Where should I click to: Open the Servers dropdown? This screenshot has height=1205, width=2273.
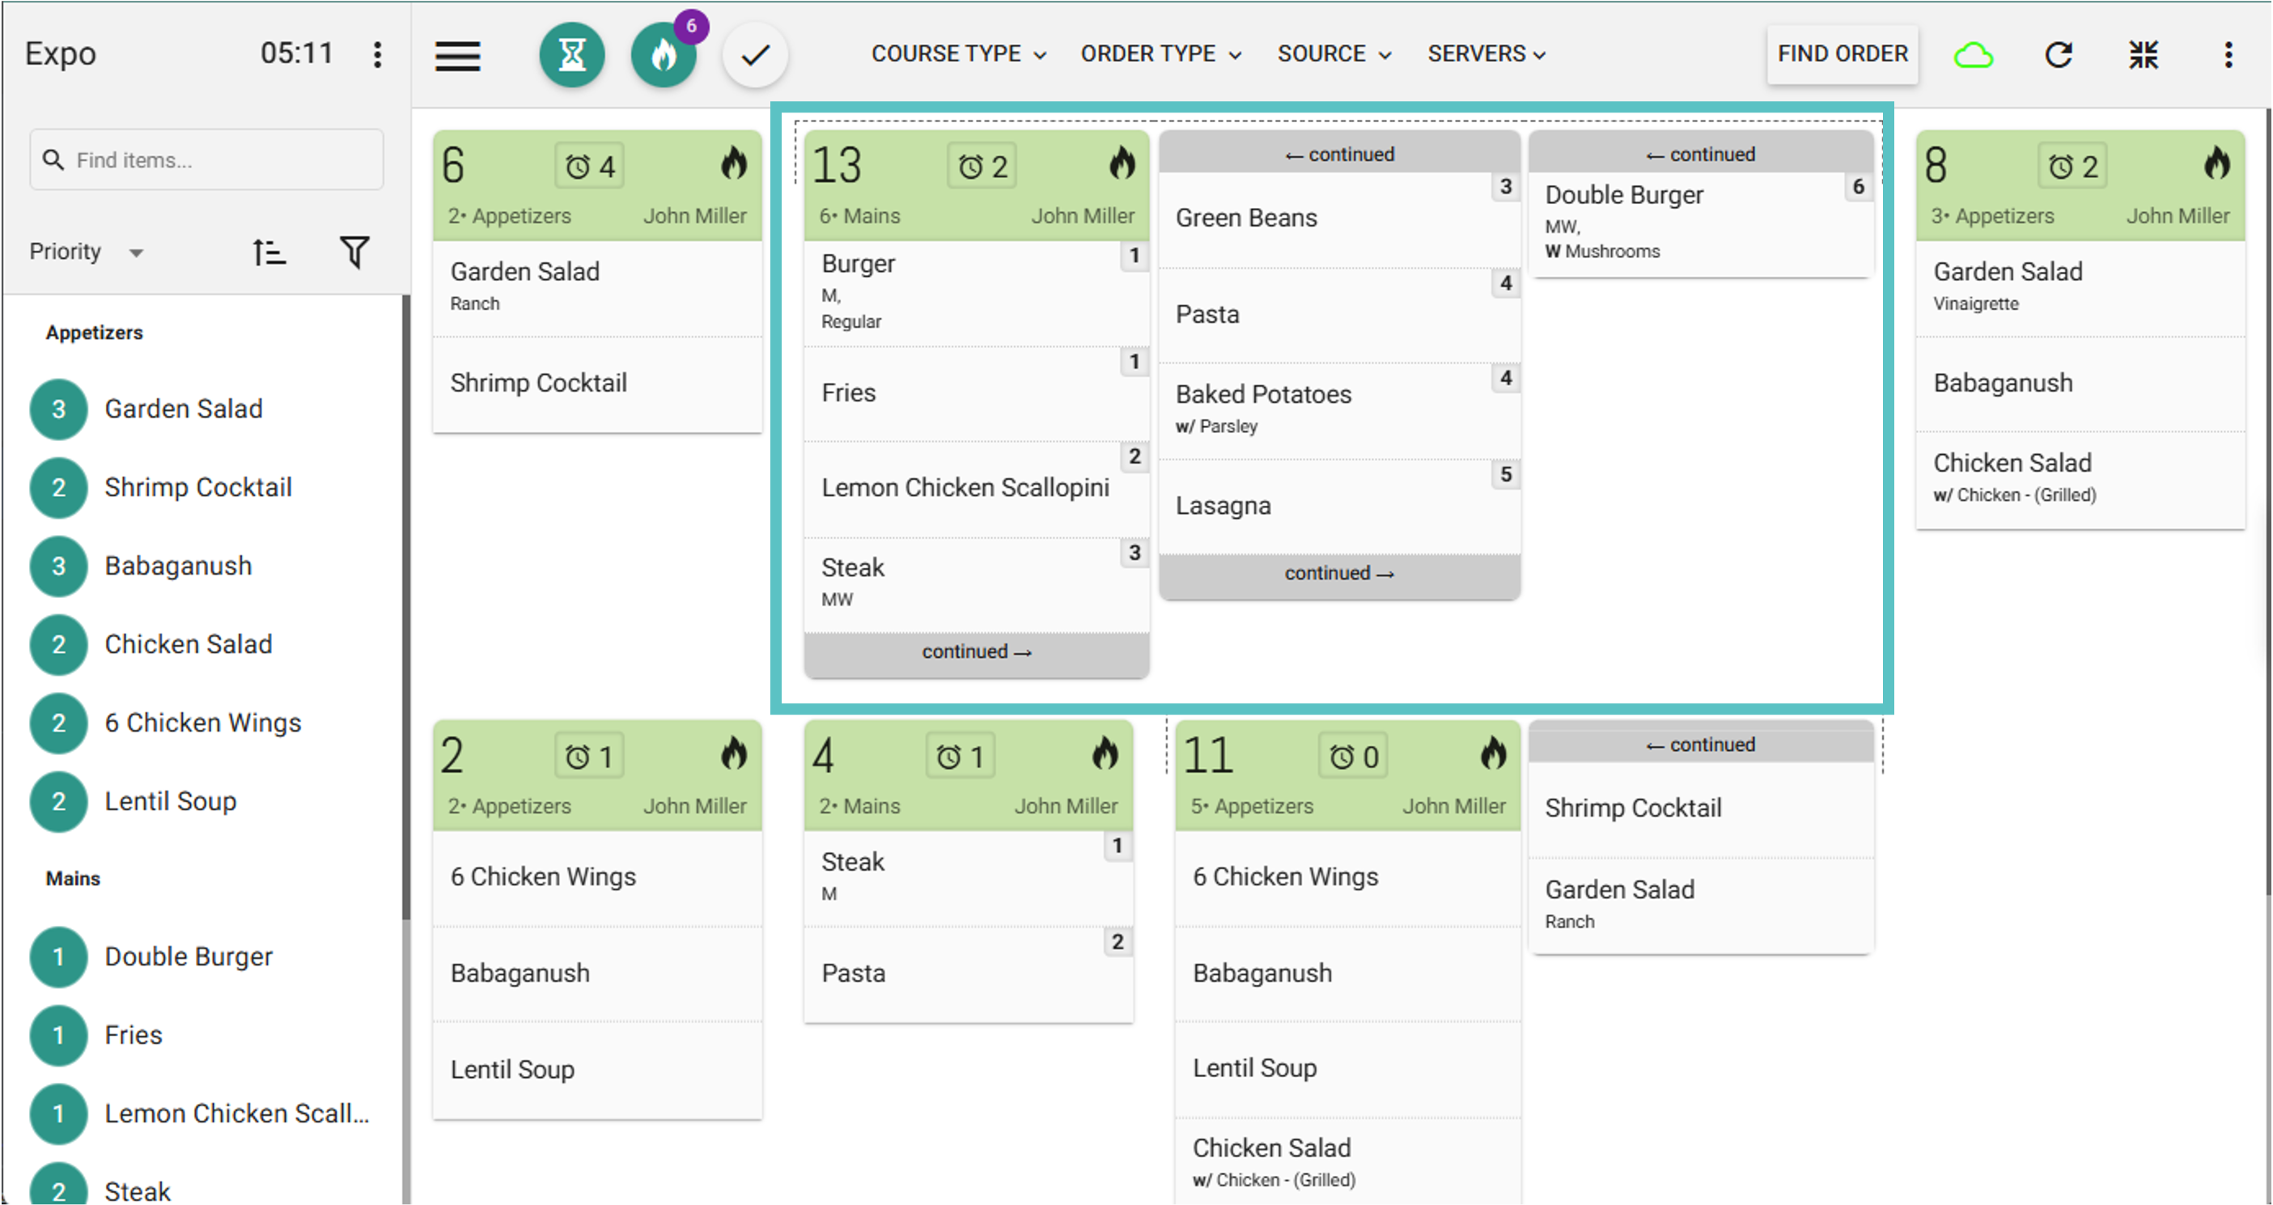(1486, 54)
